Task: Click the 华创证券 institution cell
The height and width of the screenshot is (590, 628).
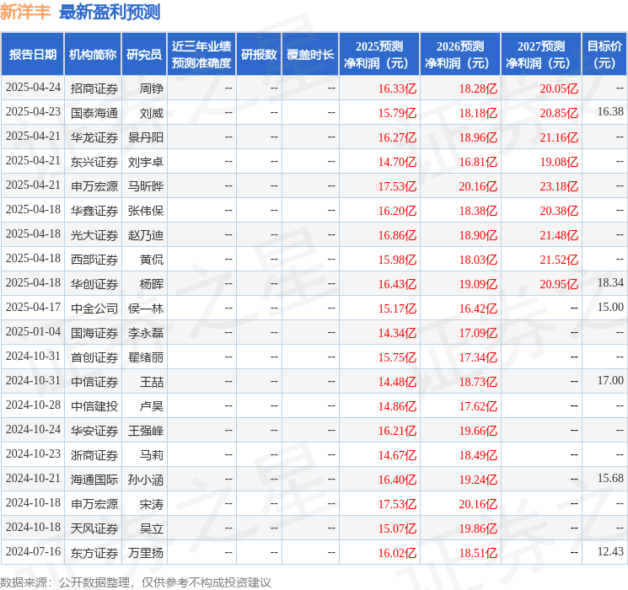Action: (x=94, y=284)
